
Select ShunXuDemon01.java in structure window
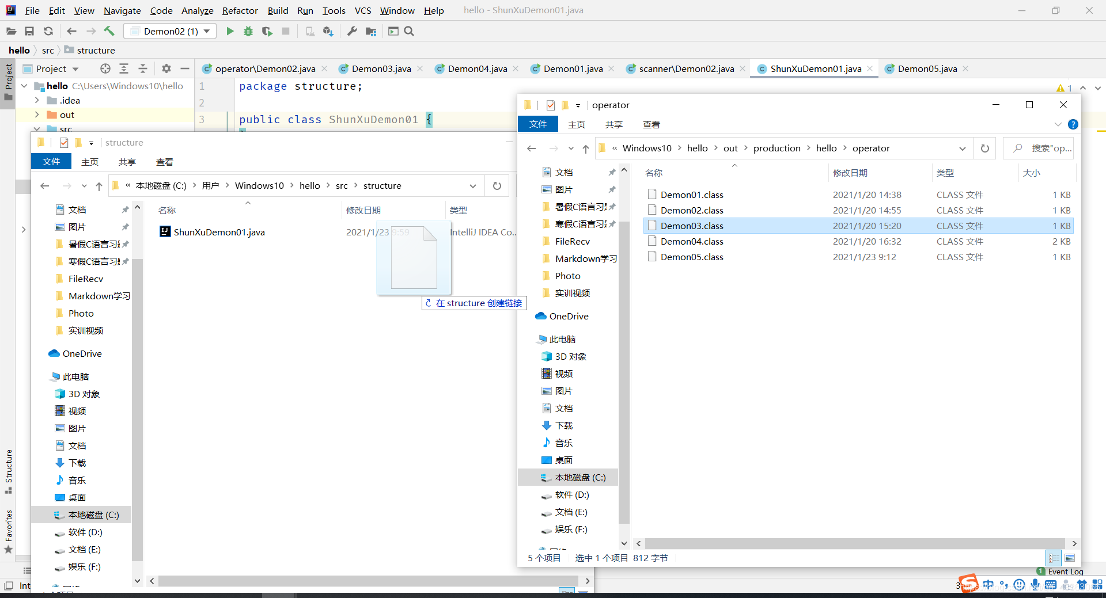point(219,232)
